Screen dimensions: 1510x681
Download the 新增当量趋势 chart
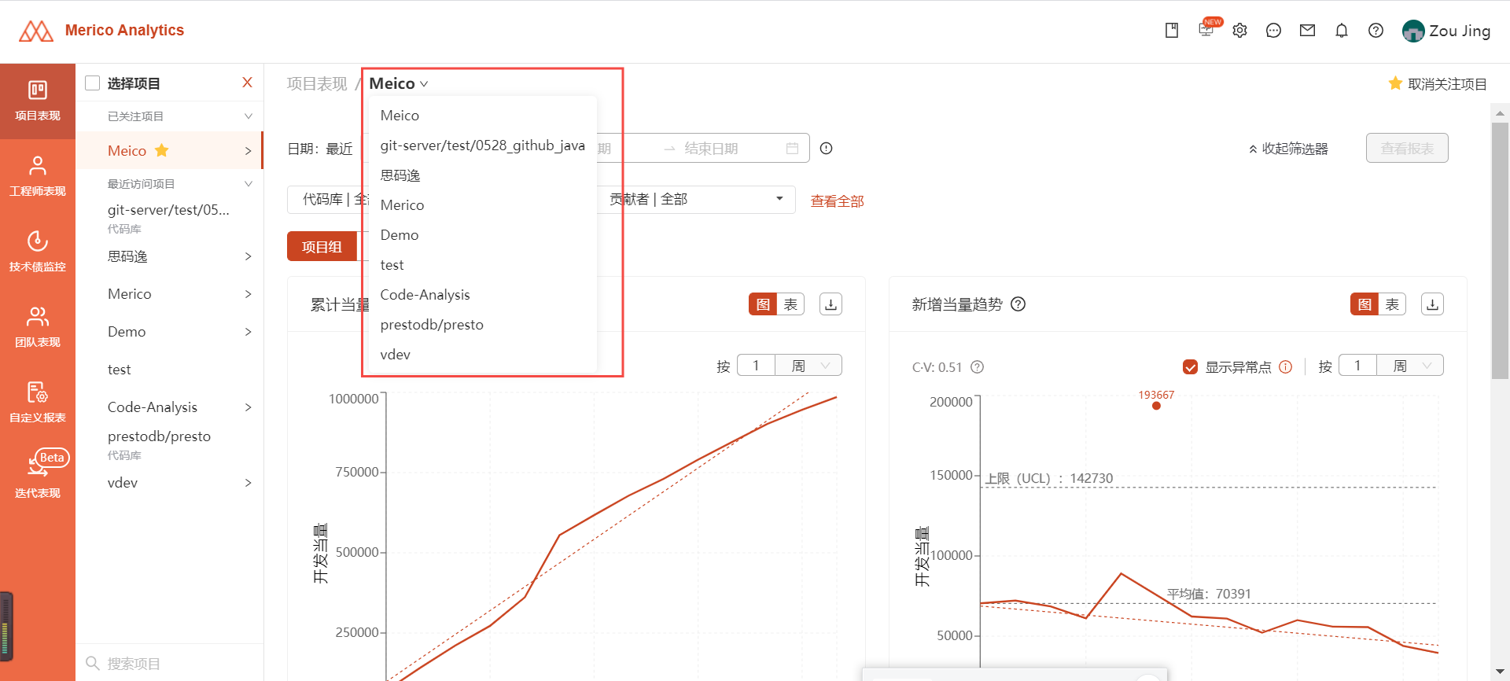(x=1432, y=304)
